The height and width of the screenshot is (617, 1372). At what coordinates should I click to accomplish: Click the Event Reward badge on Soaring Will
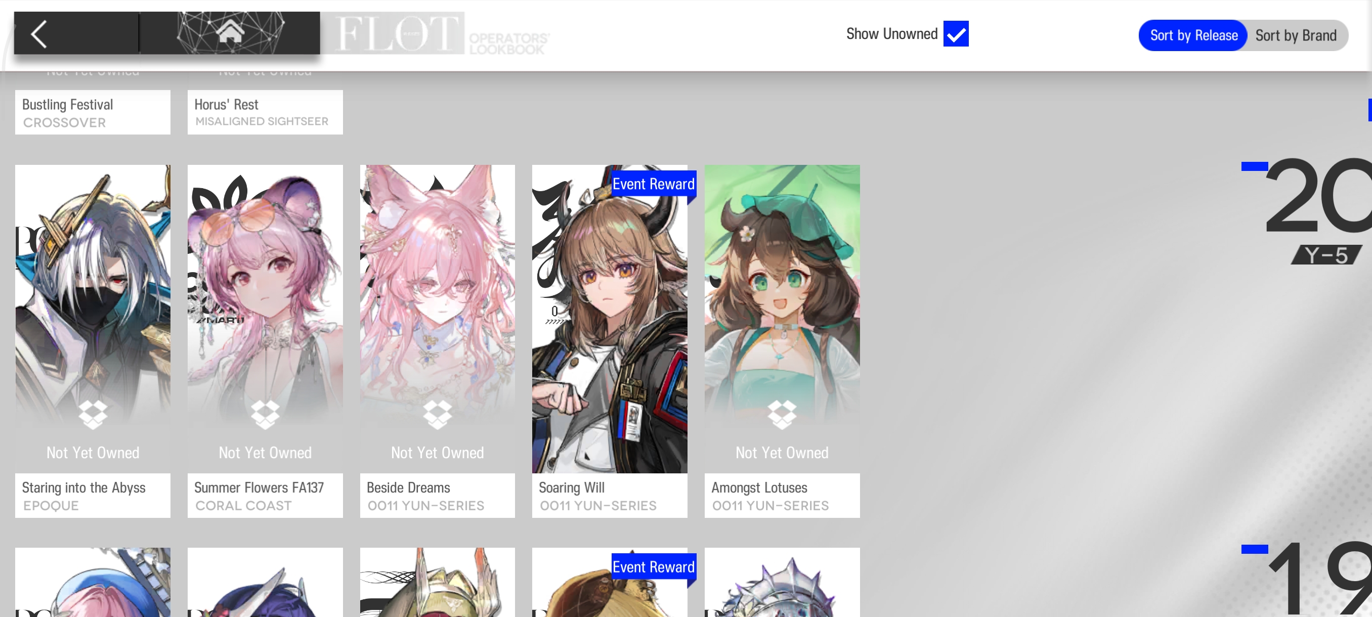click(653, 184)
